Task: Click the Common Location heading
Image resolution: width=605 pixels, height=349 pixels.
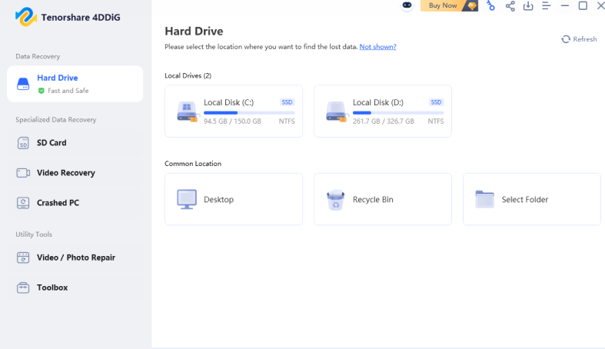Action: (193, 164)
